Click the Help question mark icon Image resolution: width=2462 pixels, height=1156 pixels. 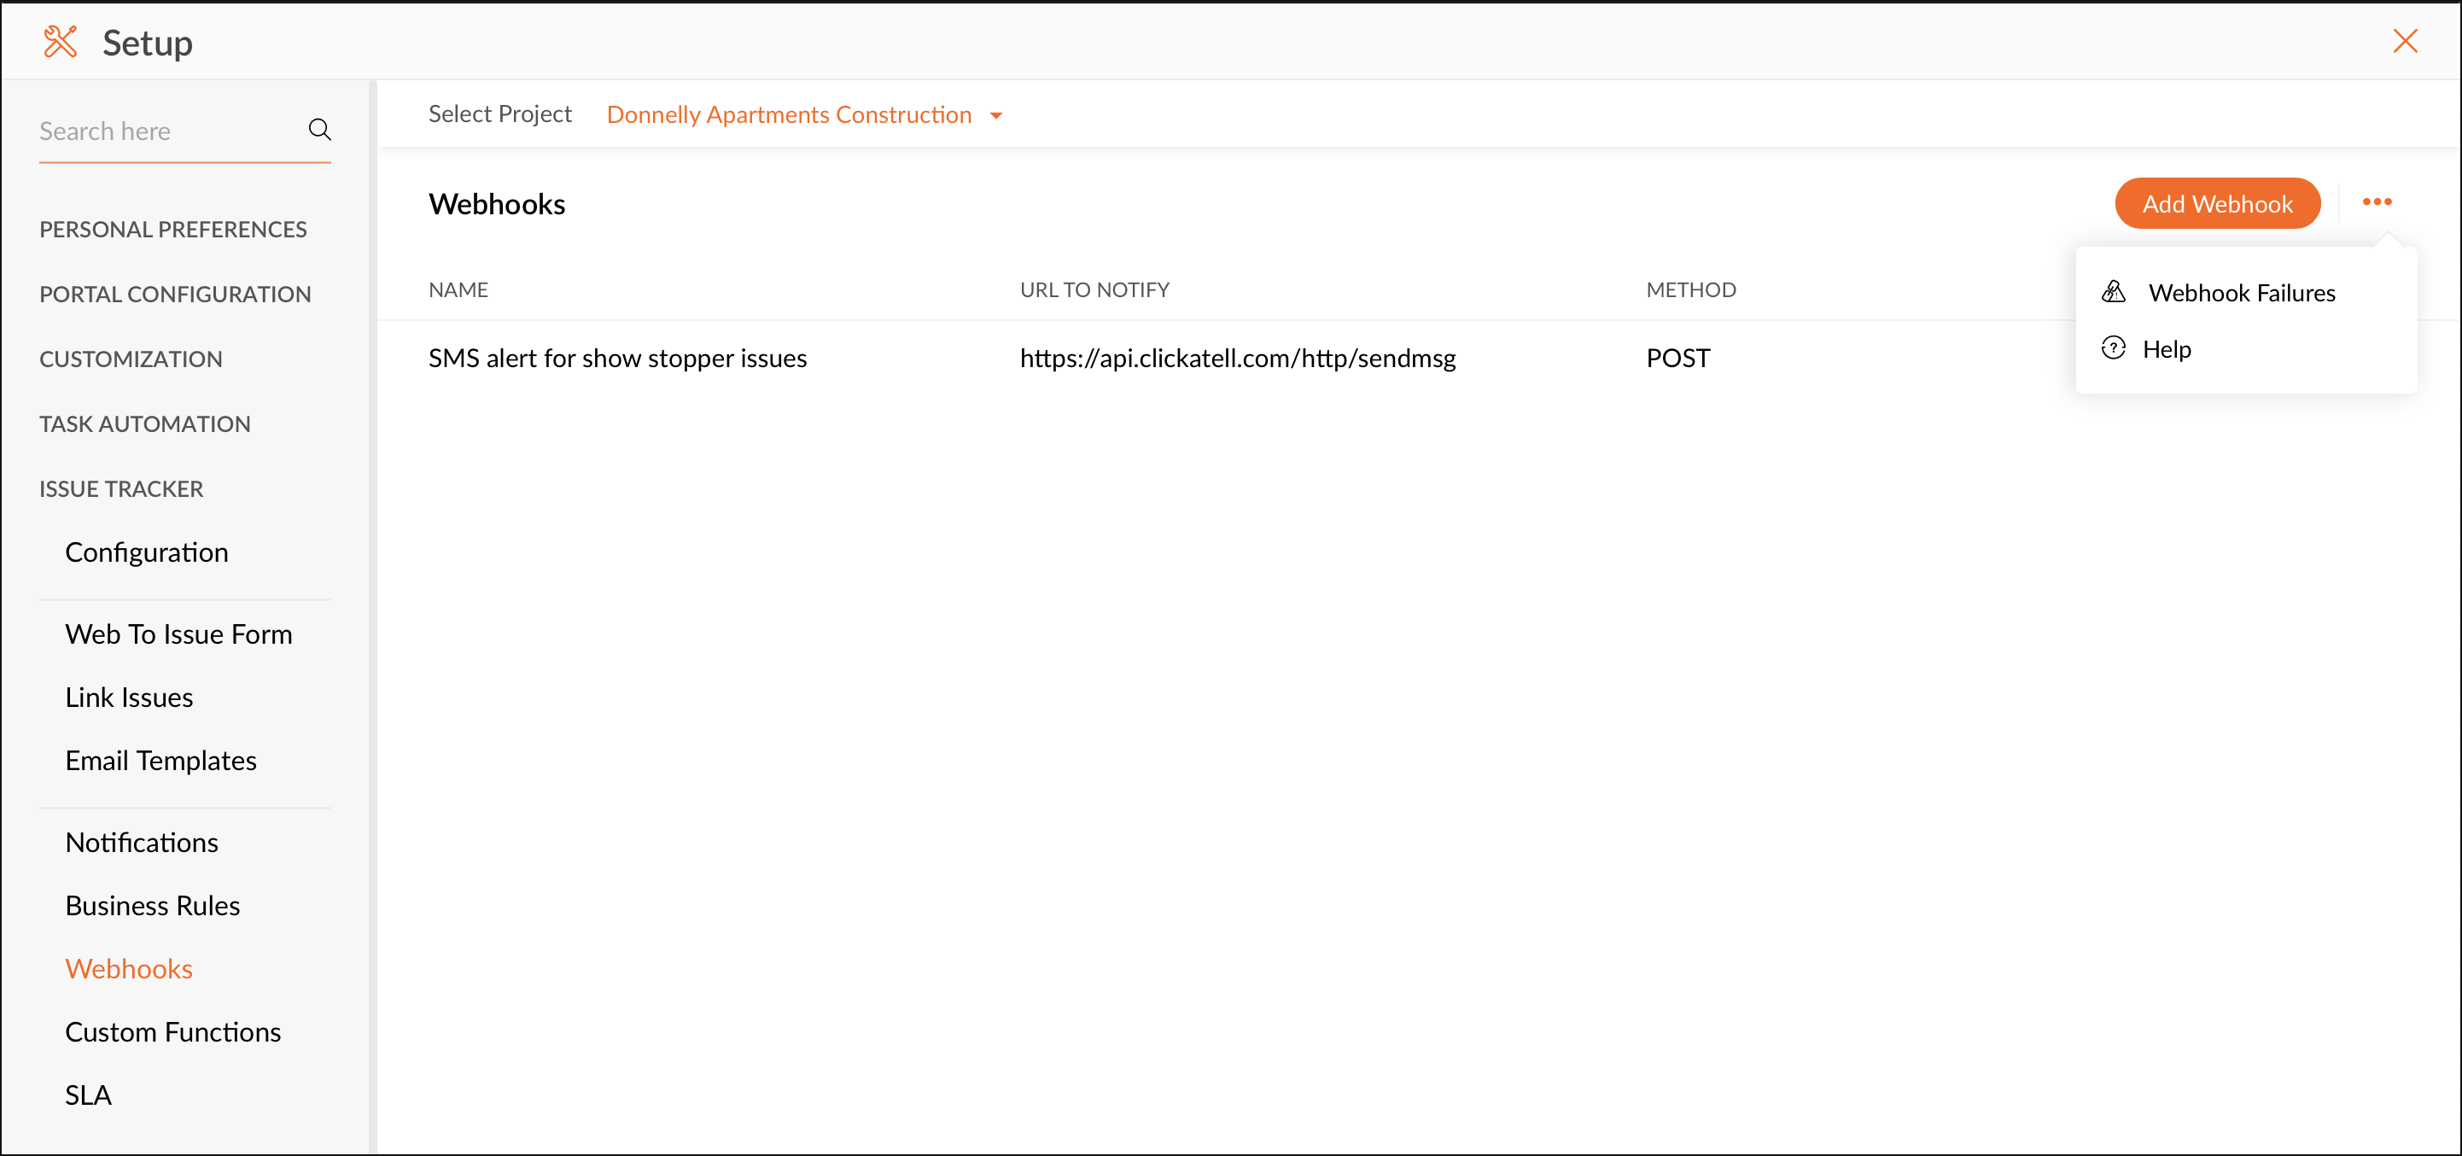[x=2113, y=348]
